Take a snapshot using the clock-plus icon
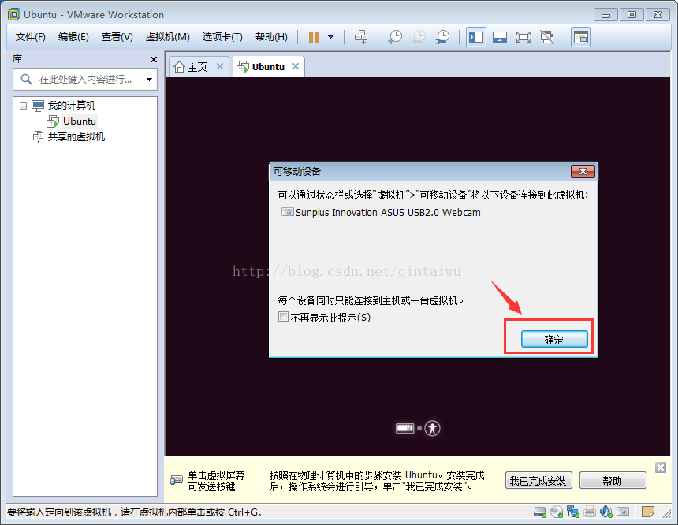This screenshot has width=678, height=525. pos(395,37)
